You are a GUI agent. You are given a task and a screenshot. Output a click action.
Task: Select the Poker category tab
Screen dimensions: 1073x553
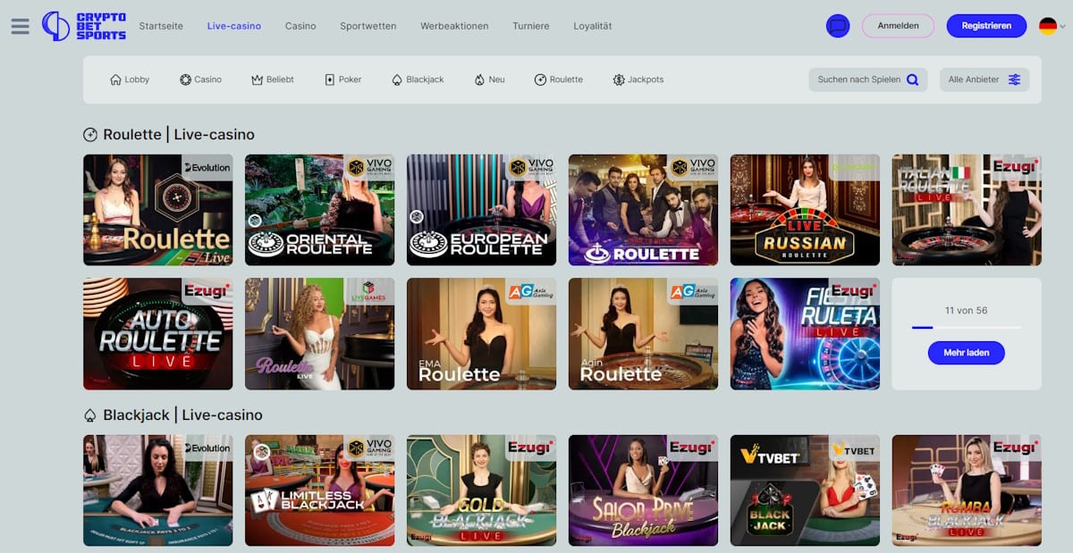coord(343,80)
